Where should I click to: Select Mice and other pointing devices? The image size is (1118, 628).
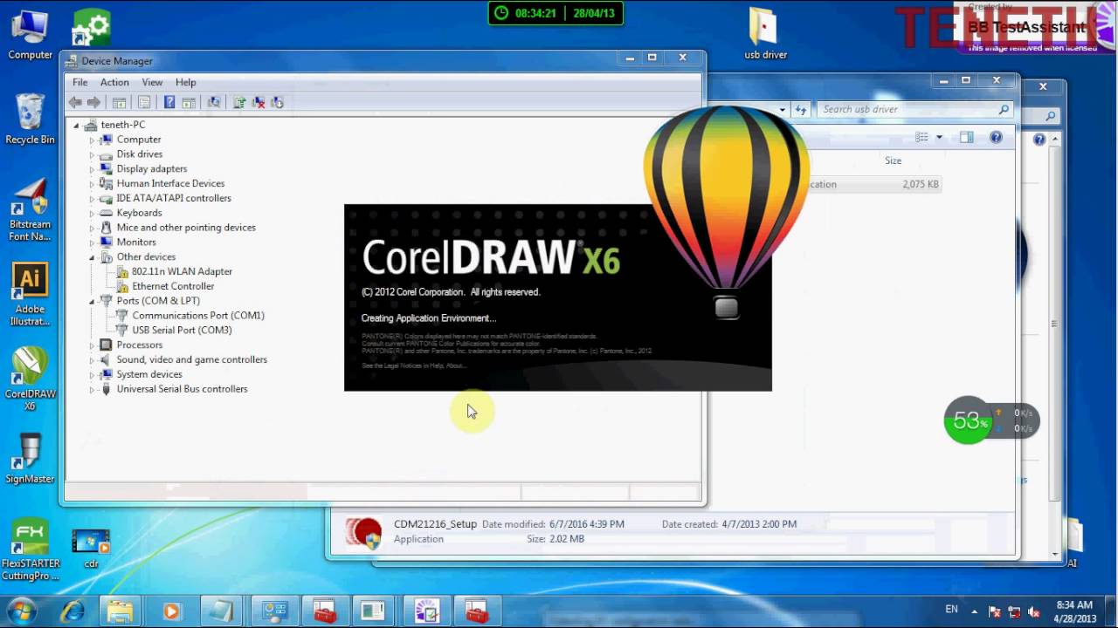point(186,228)
